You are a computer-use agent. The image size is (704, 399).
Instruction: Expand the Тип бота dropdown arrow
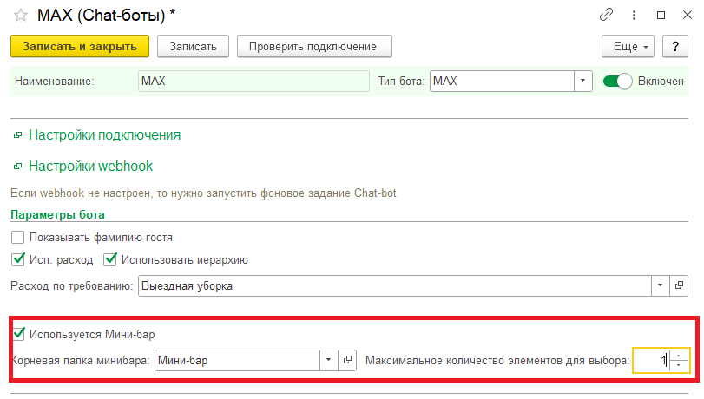coord(582,82)
